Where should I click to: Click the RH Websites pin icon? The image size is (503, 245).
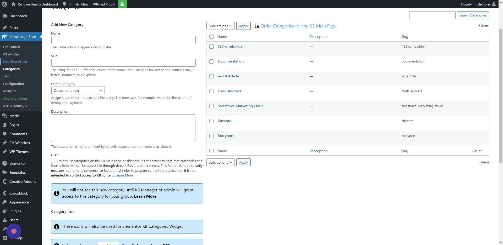pyautogui.click(x=5, y=143)
